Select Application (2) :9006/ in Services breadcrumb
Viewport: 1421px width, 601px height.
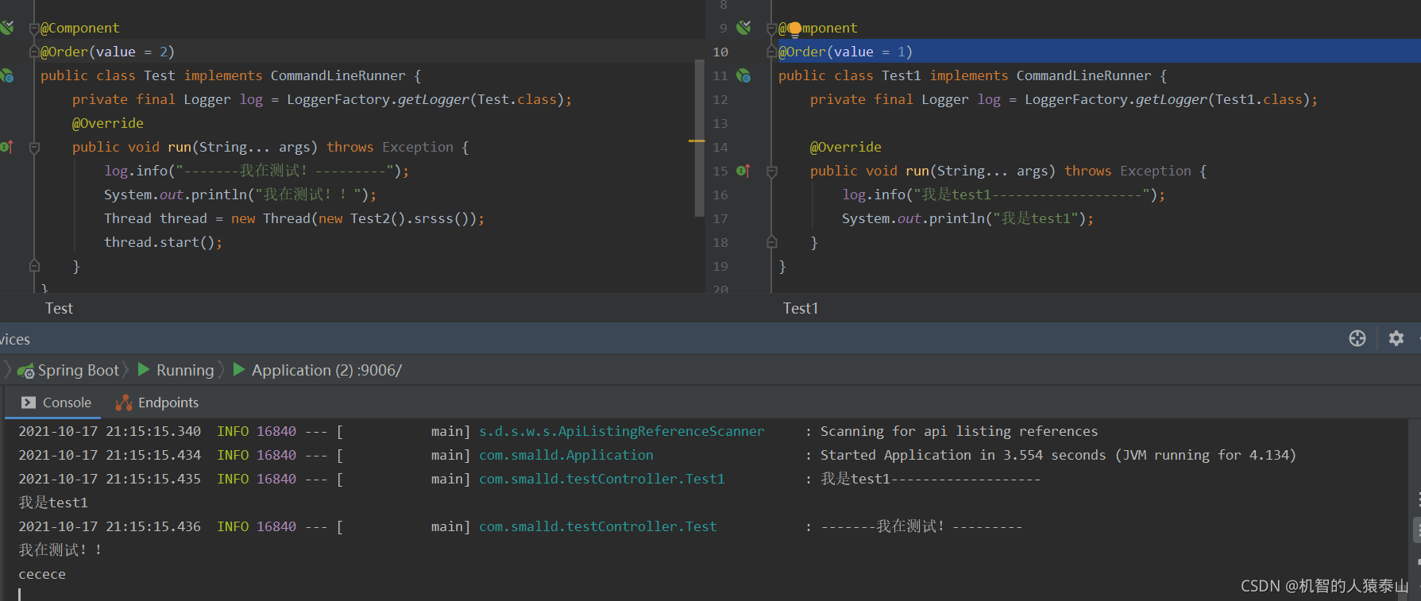tap(326, 371)
